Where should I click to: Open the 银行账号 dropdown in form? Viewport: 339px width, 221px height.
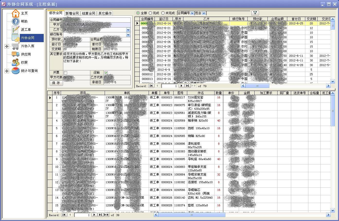(x=128, y=35)
